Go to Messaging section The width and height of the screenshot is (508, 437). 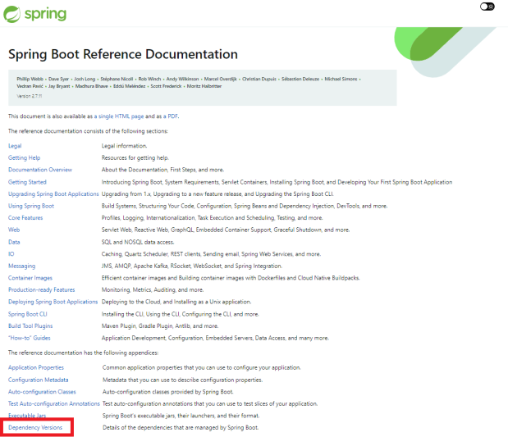21,266
